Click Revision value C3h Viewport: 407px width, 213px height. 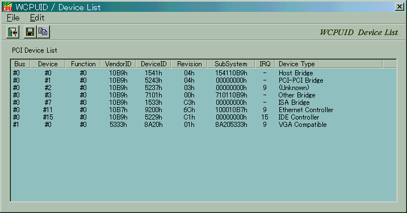[189, 103]
